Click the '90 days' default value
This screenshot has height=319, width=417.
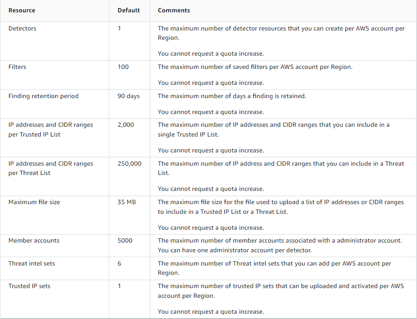click(128, 96)
